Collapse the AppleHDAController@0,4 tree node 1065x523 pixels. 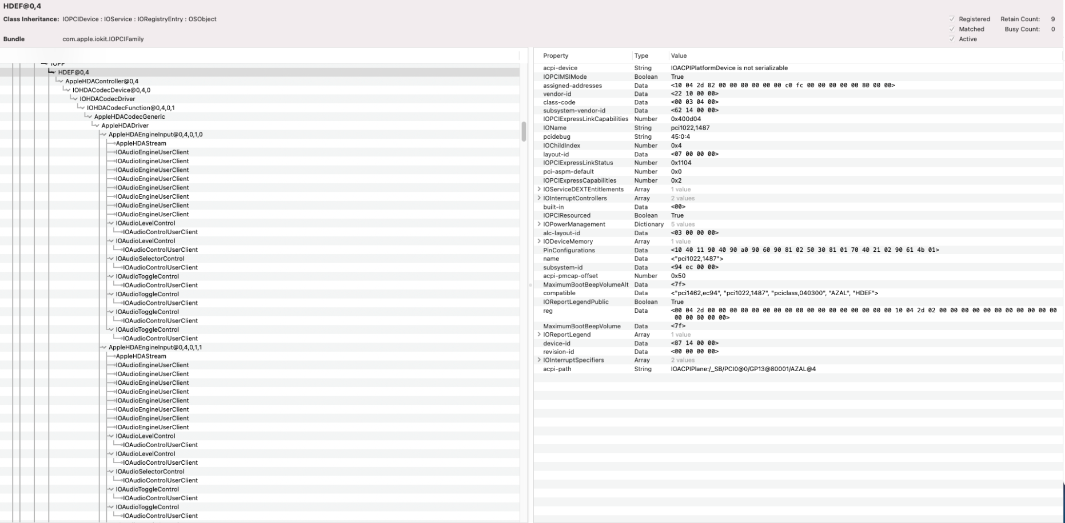pos(61,82)
